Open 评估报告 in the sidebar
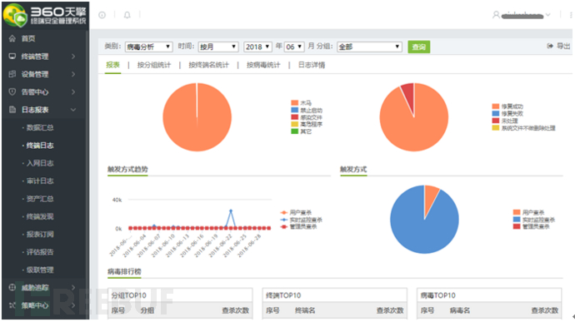The height and width of the screenshot is (322, 575). pos(40,252)
